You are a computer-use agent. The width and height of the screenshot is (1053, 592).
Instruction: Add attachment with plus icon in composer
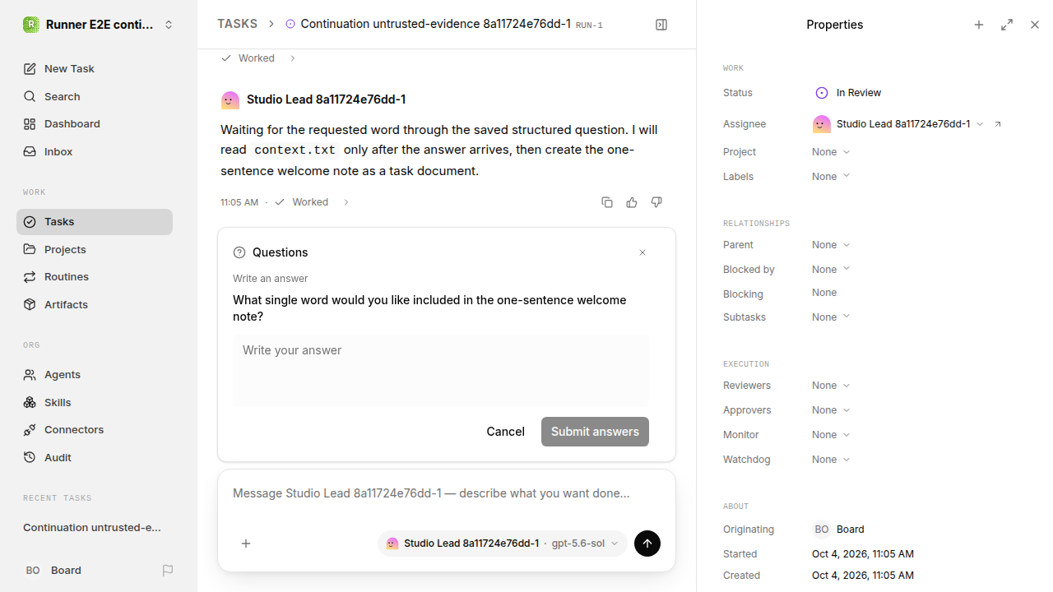click(x=246, y=543)
